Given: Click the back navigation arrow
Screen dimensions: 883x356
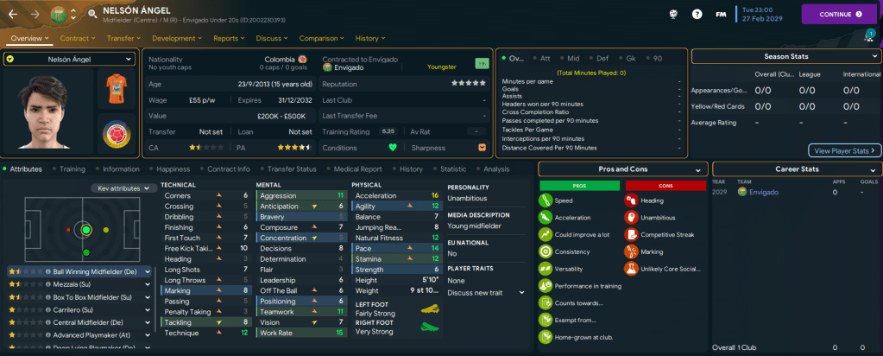Looking at the screenshot, I should point(15,15).
